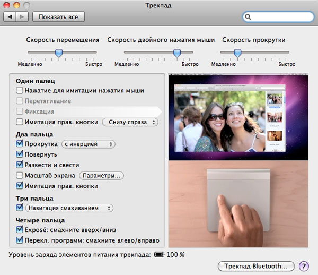Open help with the question mark button
The width and height of the screenshot is (318, 275).
coord(304,266)
